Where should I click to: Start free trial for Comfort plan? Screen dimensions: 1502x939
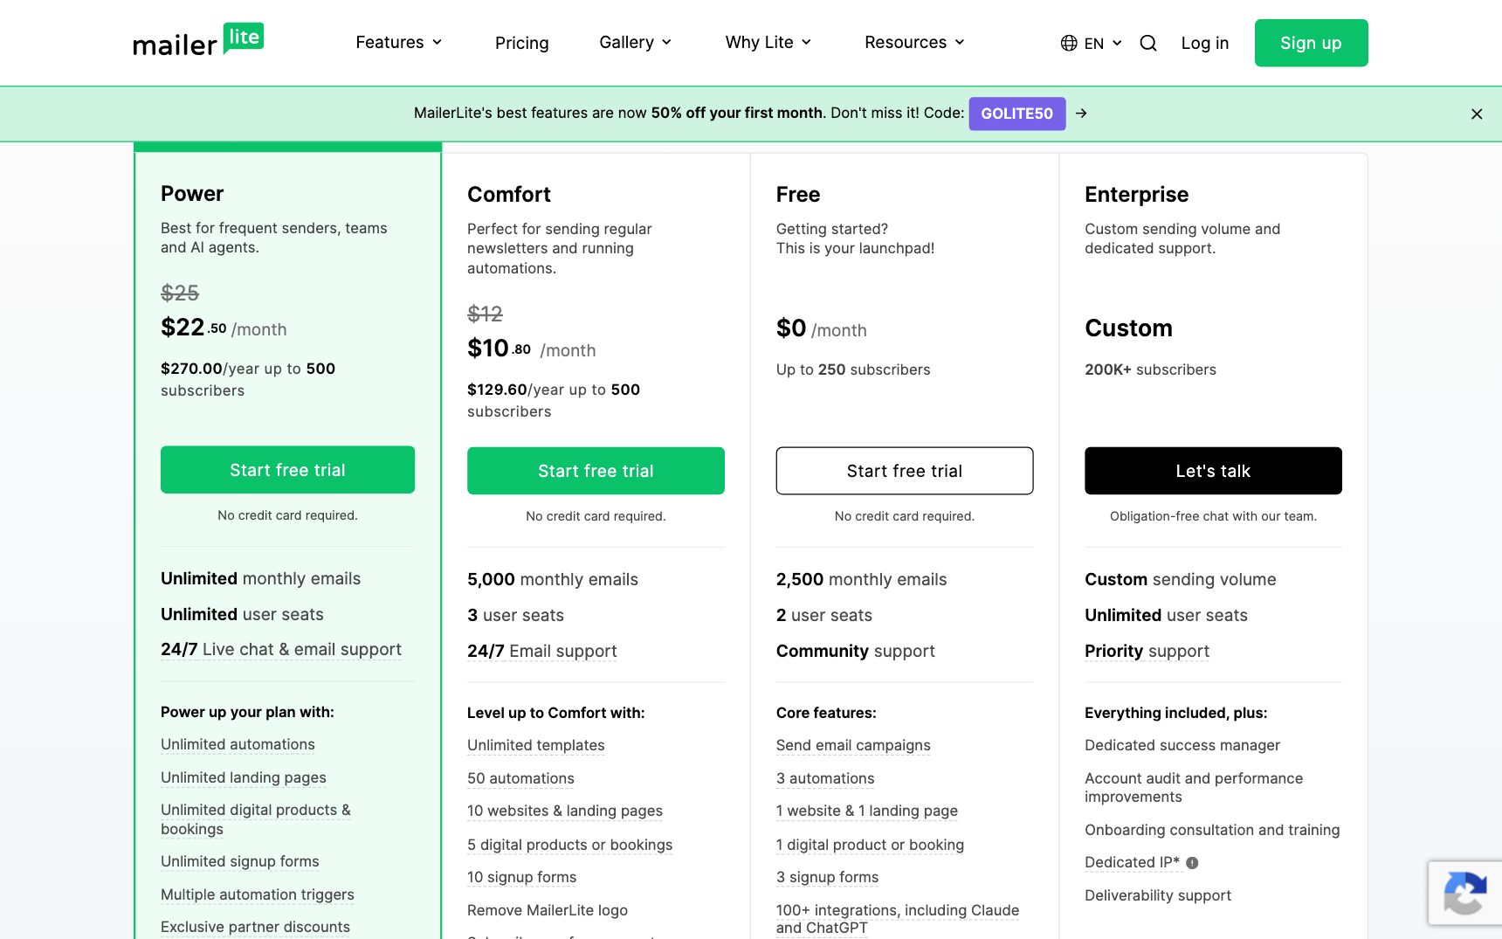(x=596, y=471)
